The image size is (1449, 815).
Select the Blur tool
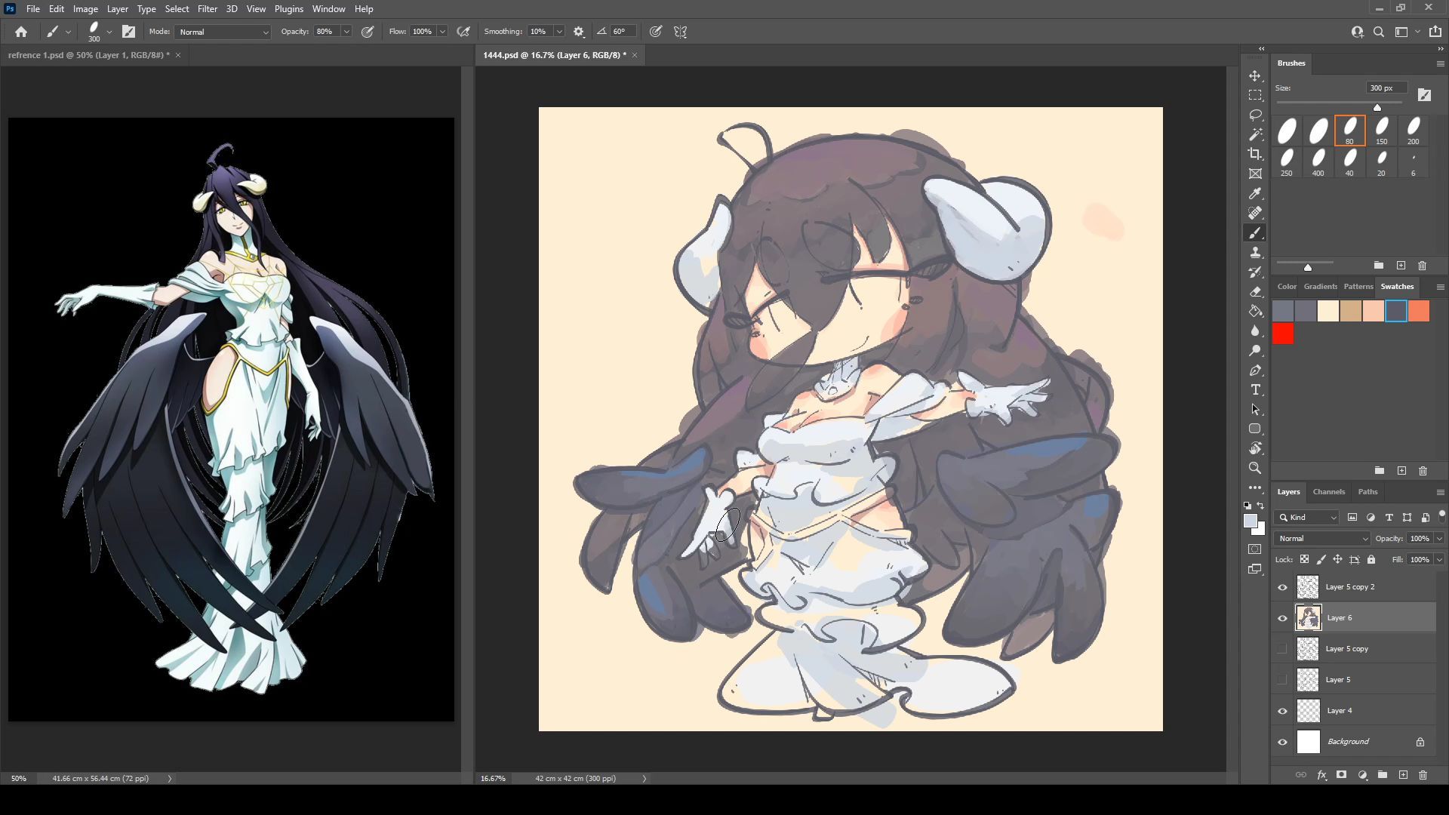point(1255,331)
